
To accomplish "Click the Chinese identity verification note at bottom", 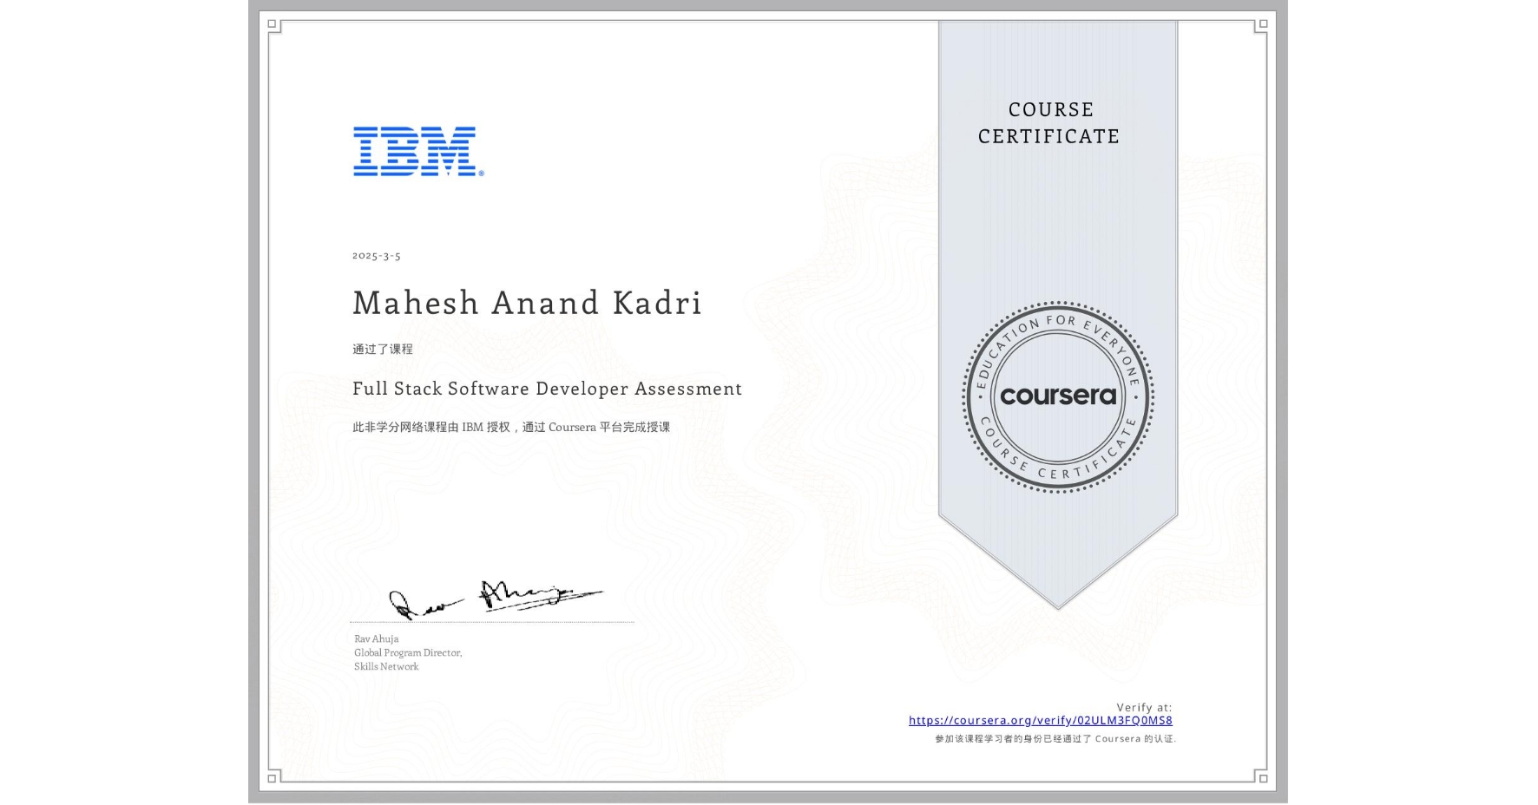I will coord(1055,739).
